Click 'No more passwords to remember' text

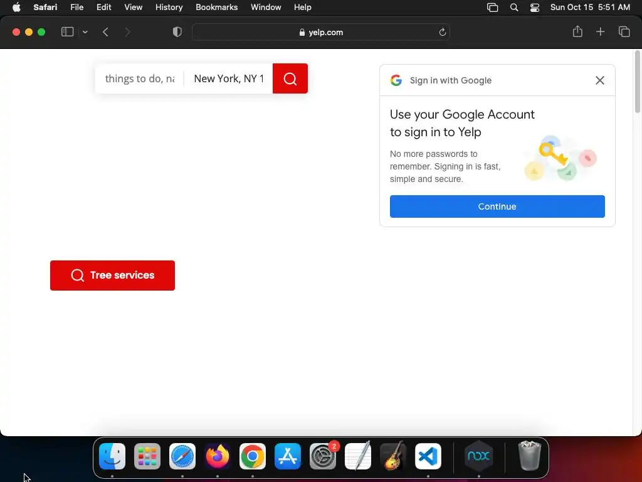[445, 166]
